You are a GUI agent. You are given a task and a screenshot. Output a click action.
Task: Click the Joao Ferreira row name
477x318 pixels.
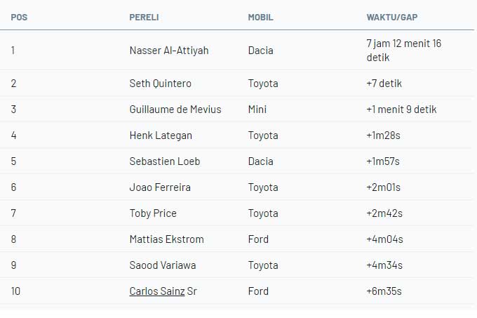click(x=160, y=187)
